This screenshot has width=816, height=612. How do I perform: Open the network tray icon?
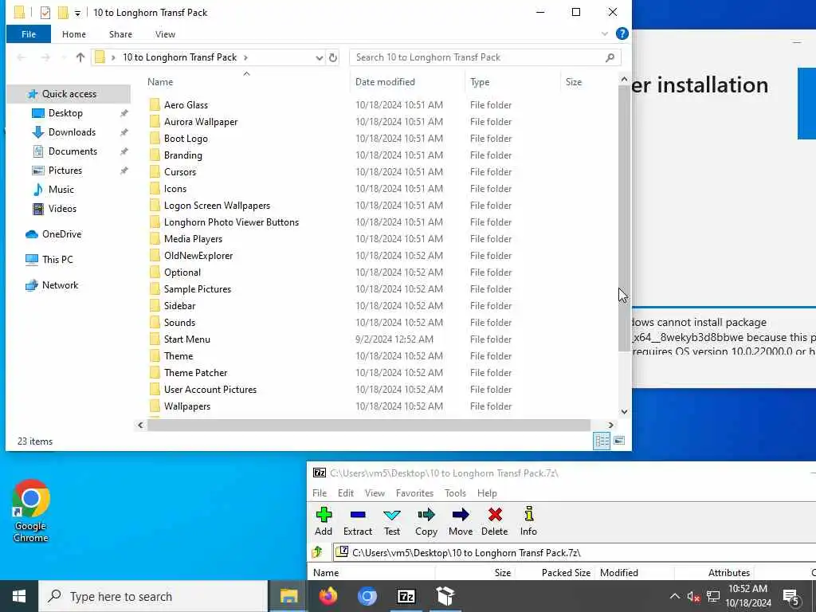point(713,596)
